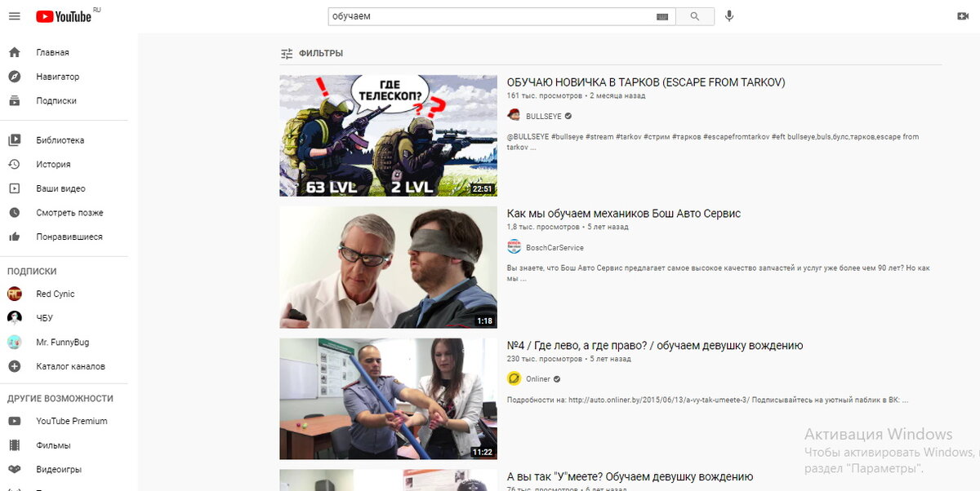This screenshot has width=980, height=491.
Task: Click inside the search input field
Action: click(x=490, y=15)
